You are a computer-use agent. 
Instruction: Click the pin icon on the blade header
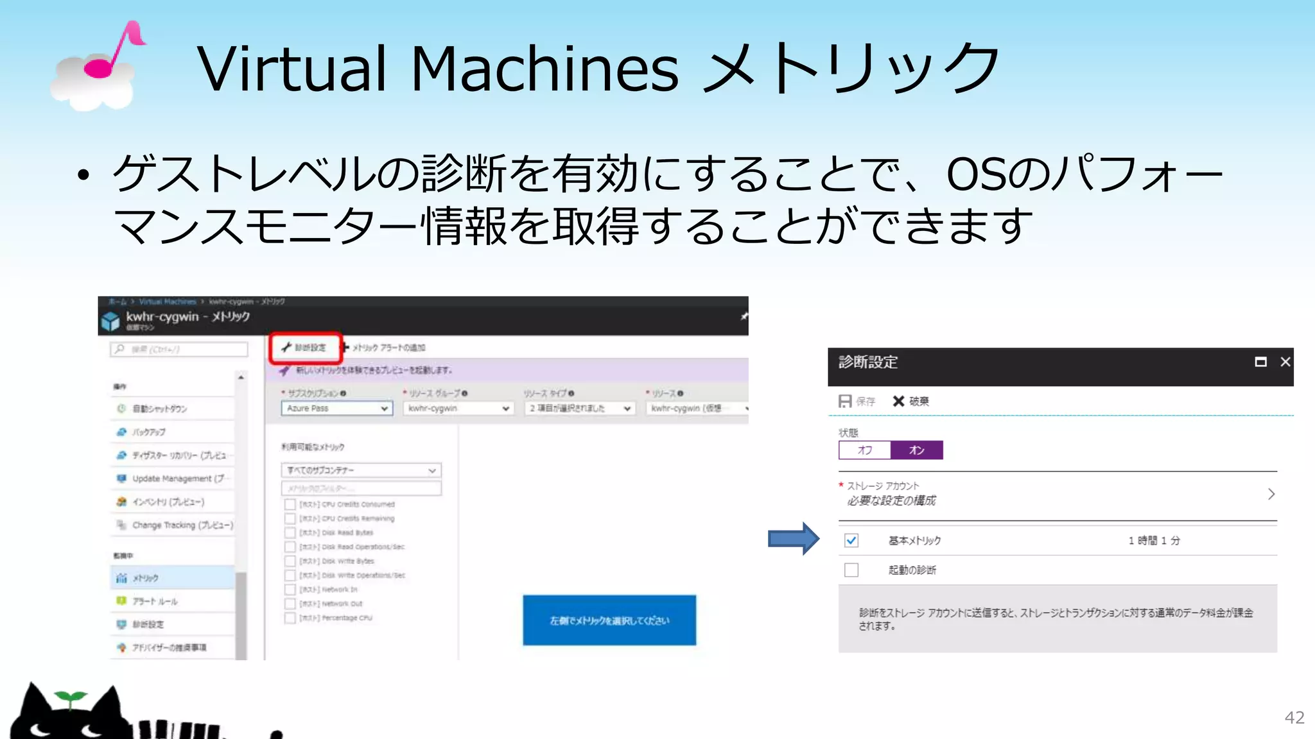[x=744, y=316]
